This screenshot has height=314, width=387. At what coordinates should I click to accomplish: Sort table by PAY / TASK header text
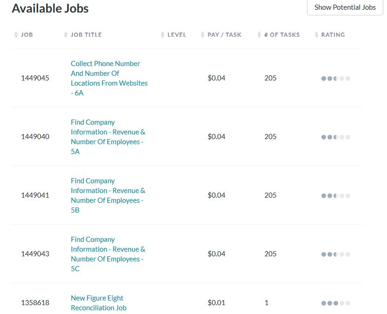[x=224, y=35]
